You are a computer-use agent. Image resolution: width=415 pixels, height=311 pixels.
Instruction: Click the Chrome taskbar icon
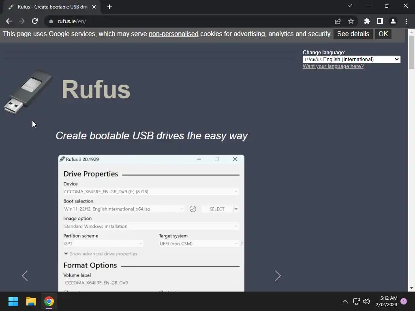[49, 301]
